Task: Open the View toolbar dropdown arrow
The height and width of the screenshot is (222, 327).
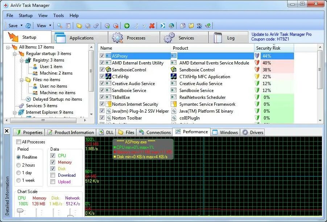Action: point(50,25)
